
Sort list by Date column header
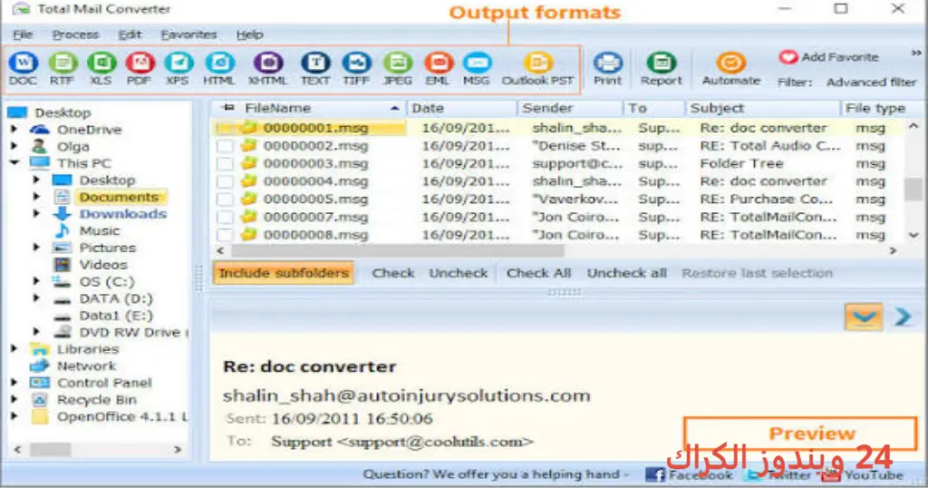click(x=461, y=108)
